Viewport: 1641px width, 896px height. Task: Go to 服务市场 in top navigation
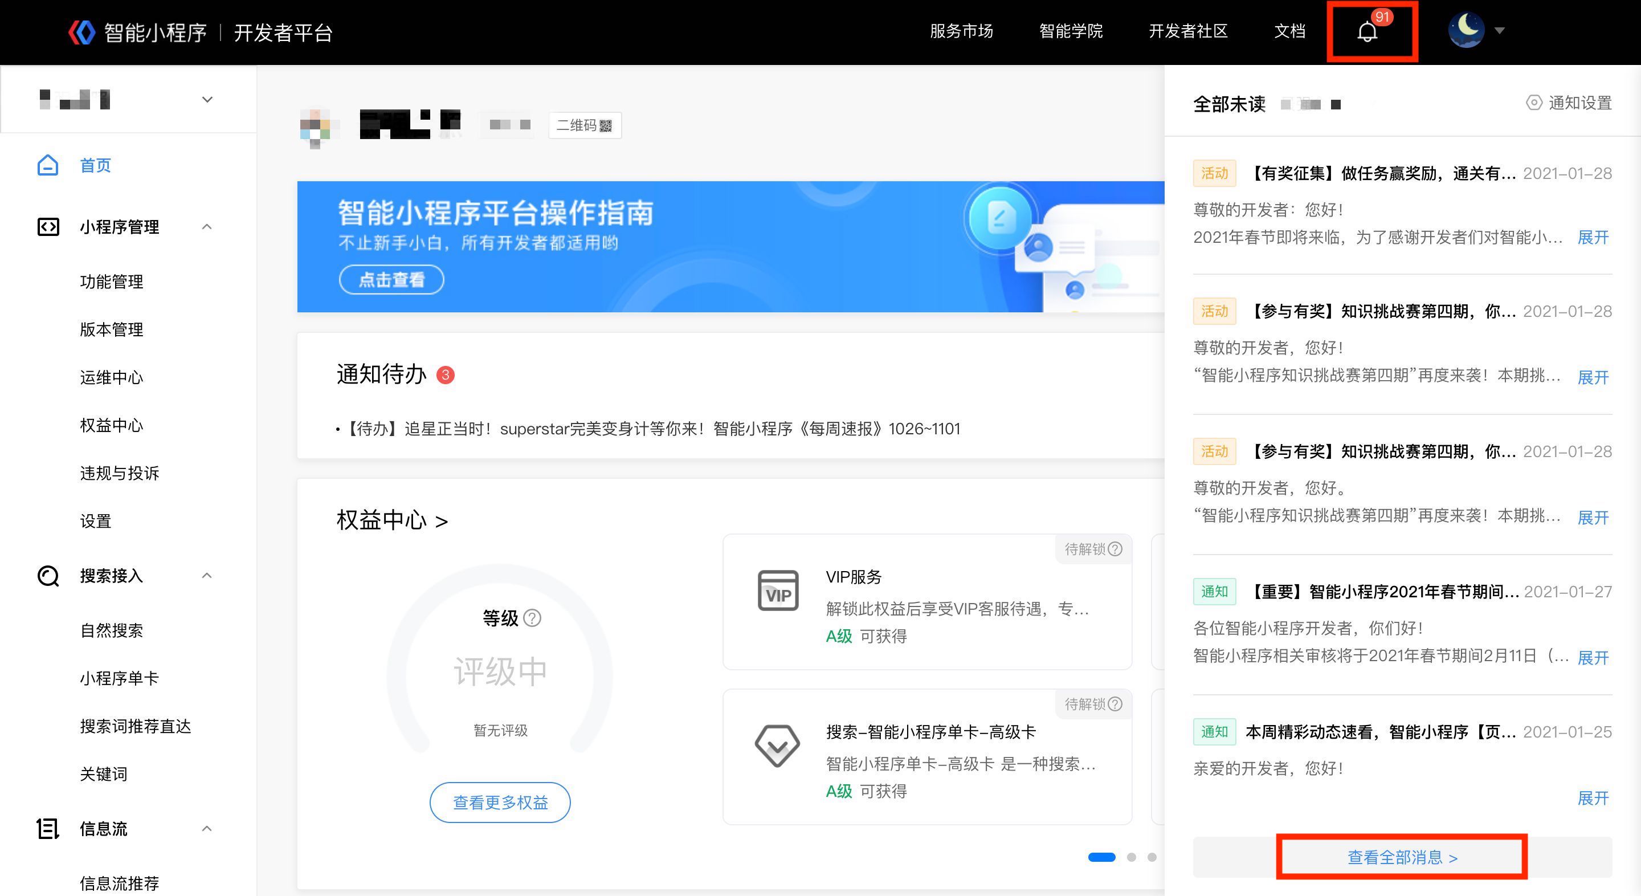click(x=961, y=31)
